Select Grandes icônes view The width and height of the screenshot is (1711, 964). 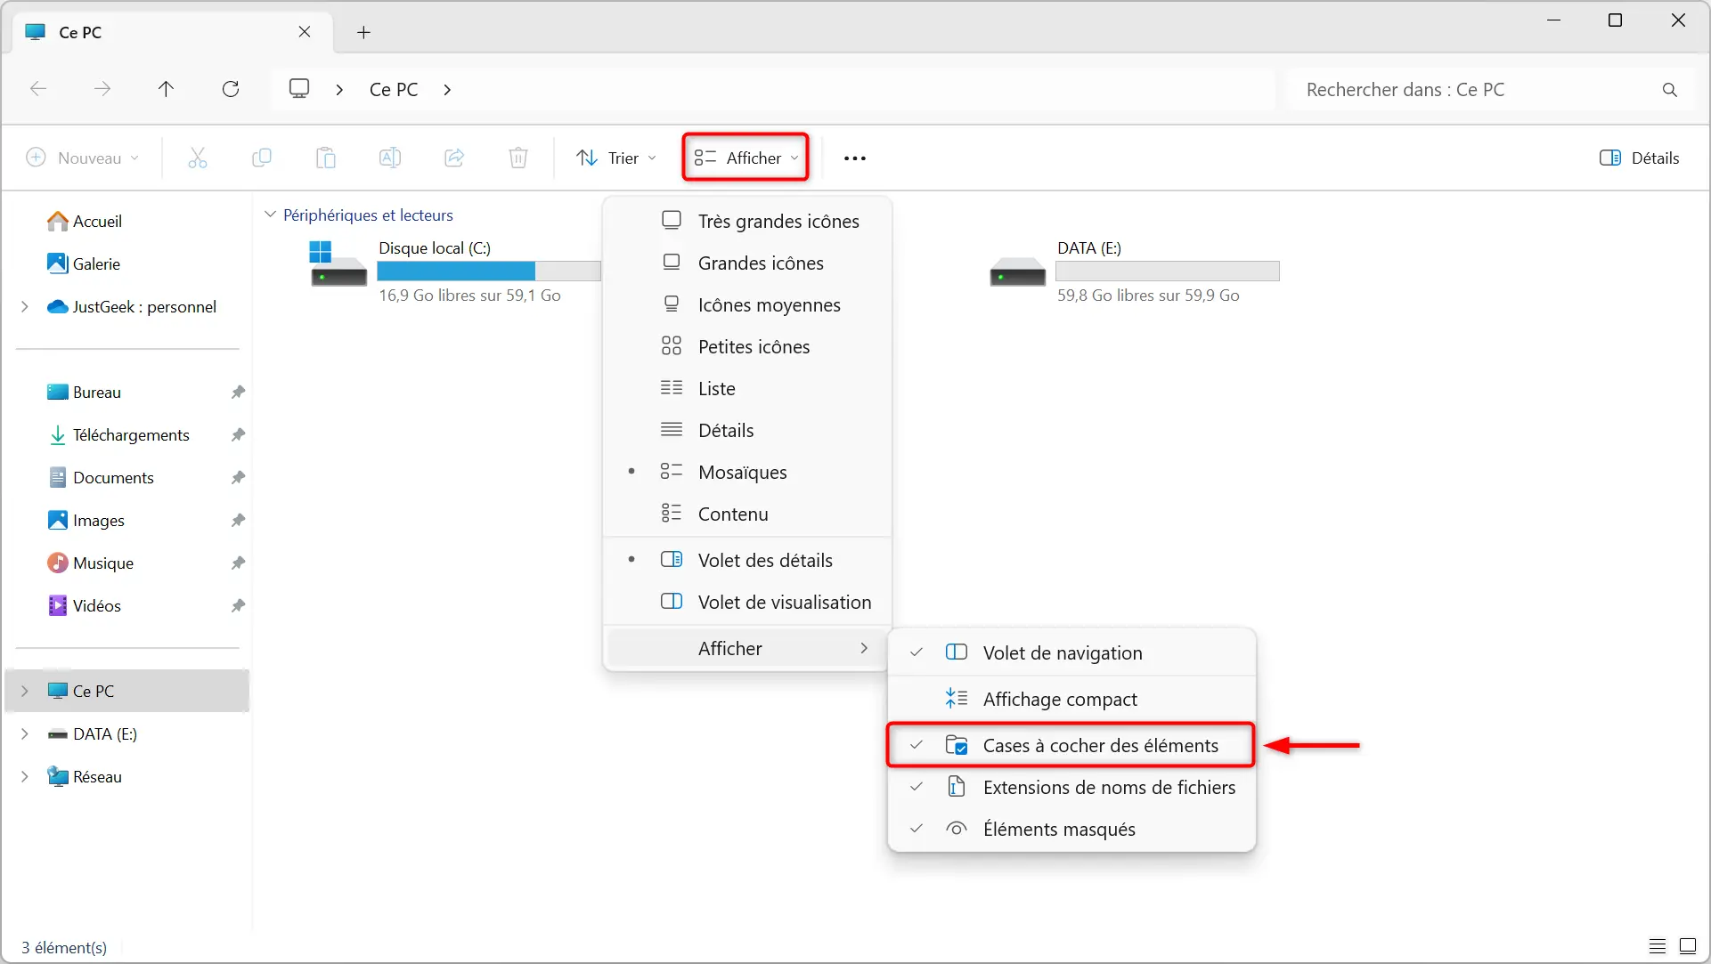tap(747, 263)
